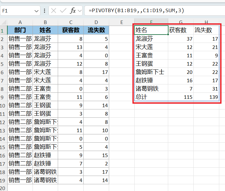Click cell C3 with value 13
Image resolution: width=225 pixels, height=191 pixels.
(x=71, y=47)
